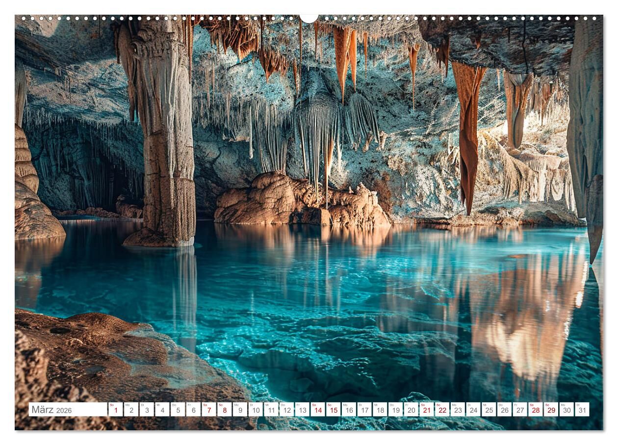Select the red-marked day 8
The image size is (618, 445).
pyautogui.click(x=224, y=410)
